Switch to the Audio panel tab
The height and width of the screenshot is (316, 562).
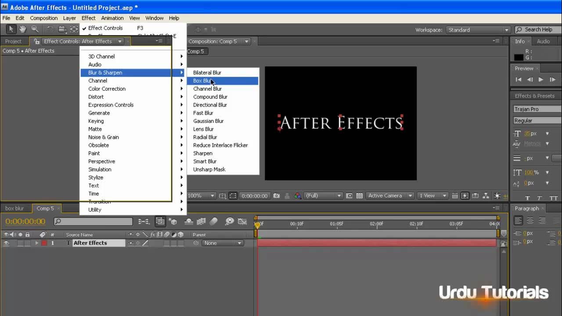tap(543, 41)
